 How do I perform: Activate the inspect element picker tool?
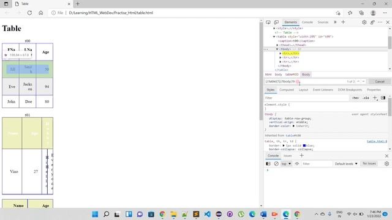(x=268, y=22)
